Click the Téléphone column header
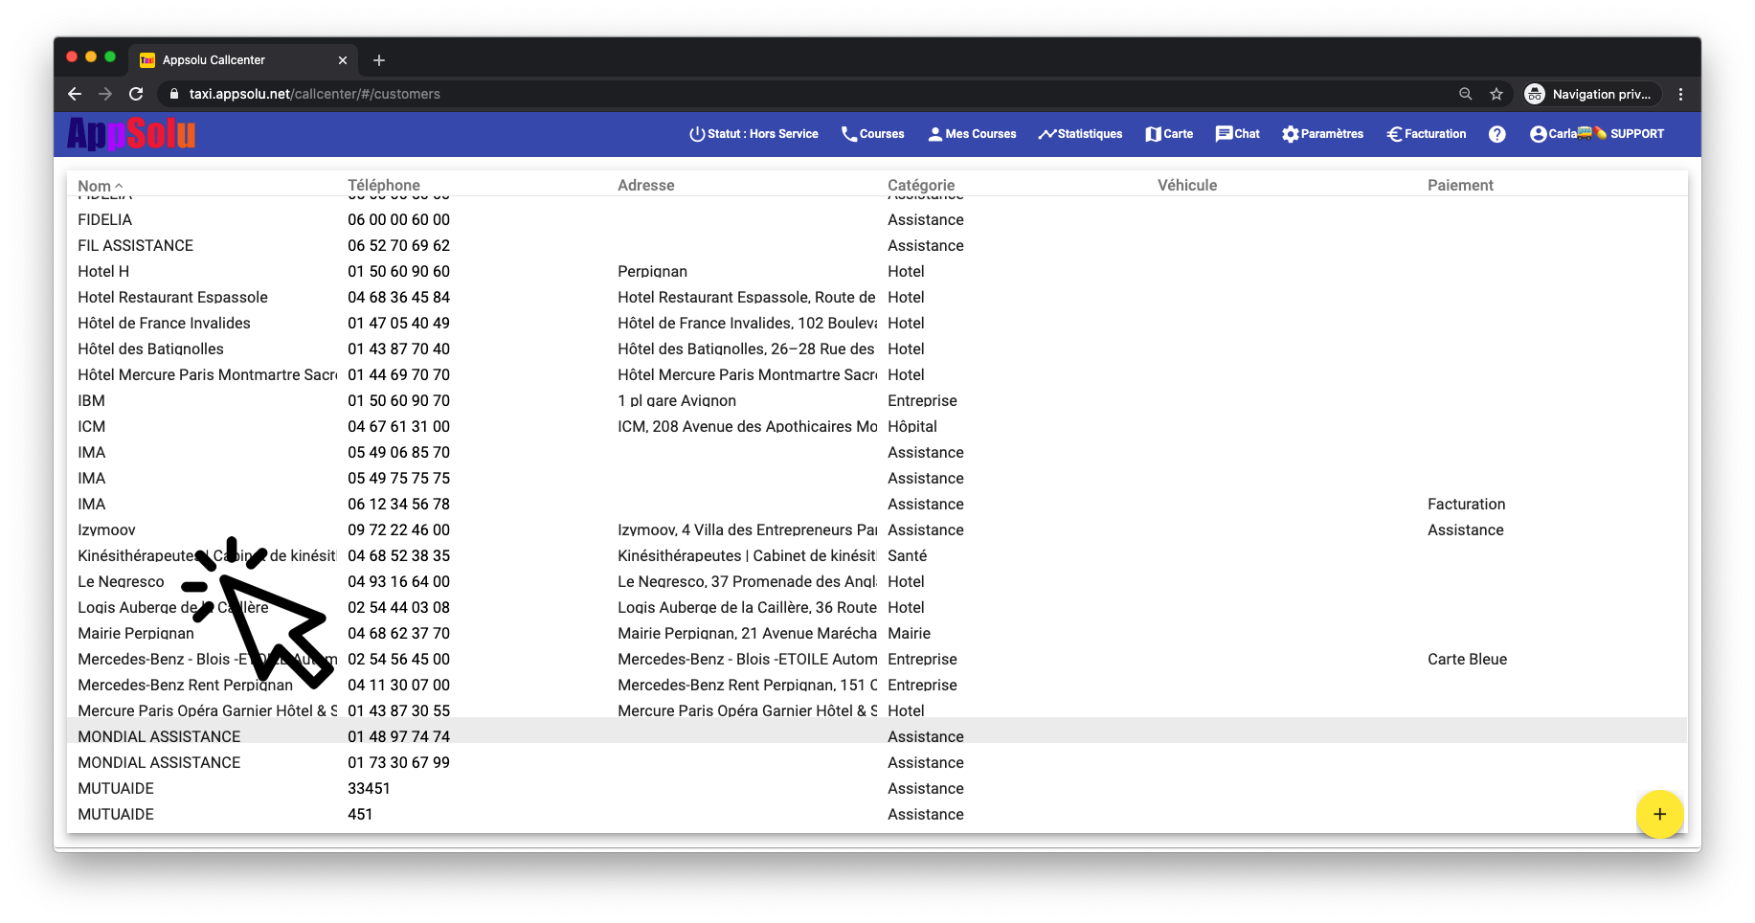The height and width of the screenshot is (923, 1755). [384, 186]
